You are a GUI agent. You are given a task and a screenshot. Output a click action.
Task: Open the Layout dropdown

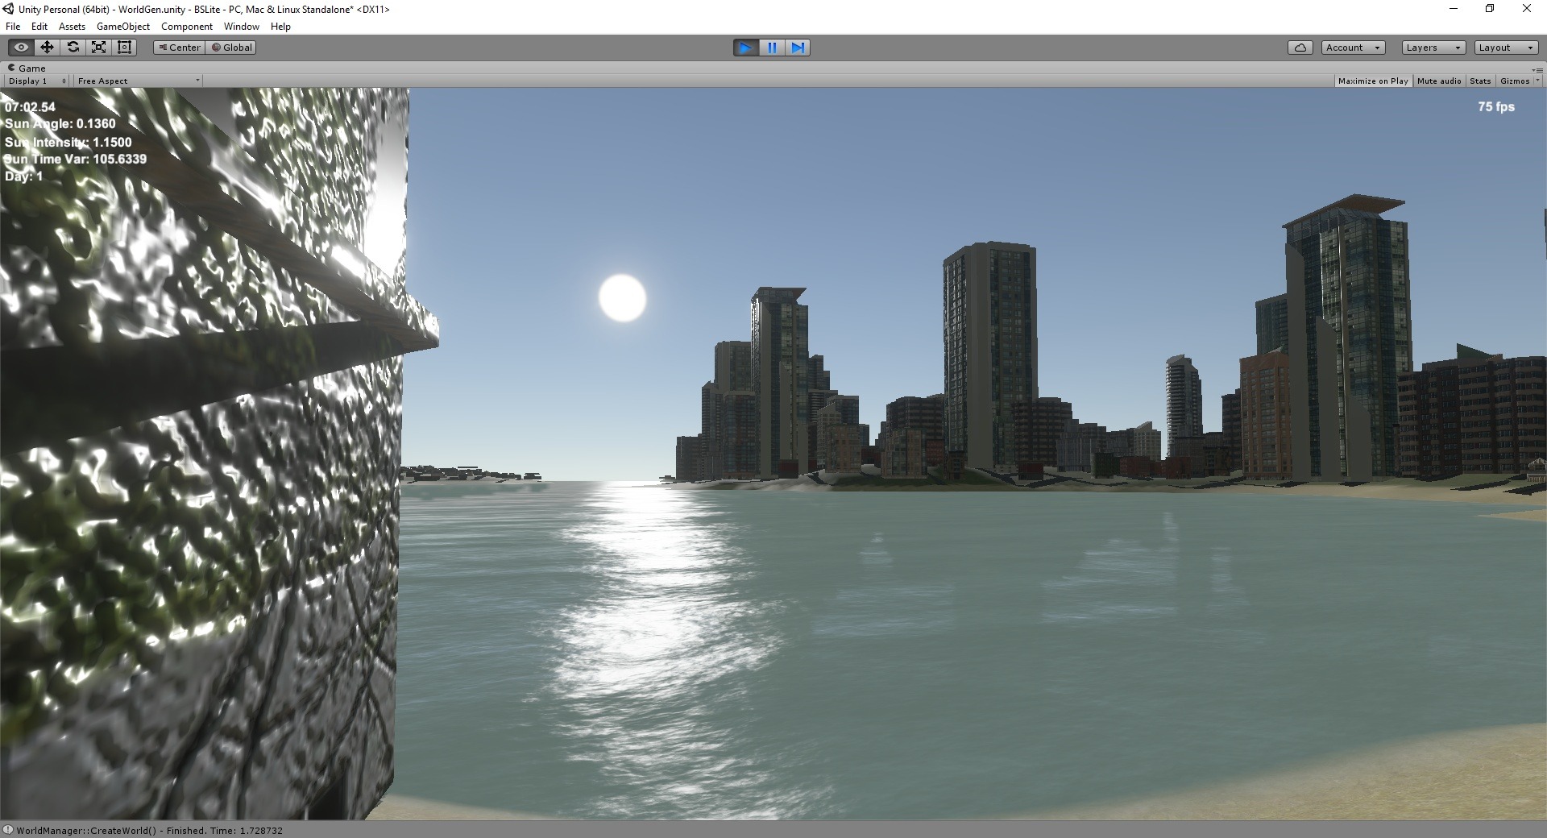pos(1505,48)
